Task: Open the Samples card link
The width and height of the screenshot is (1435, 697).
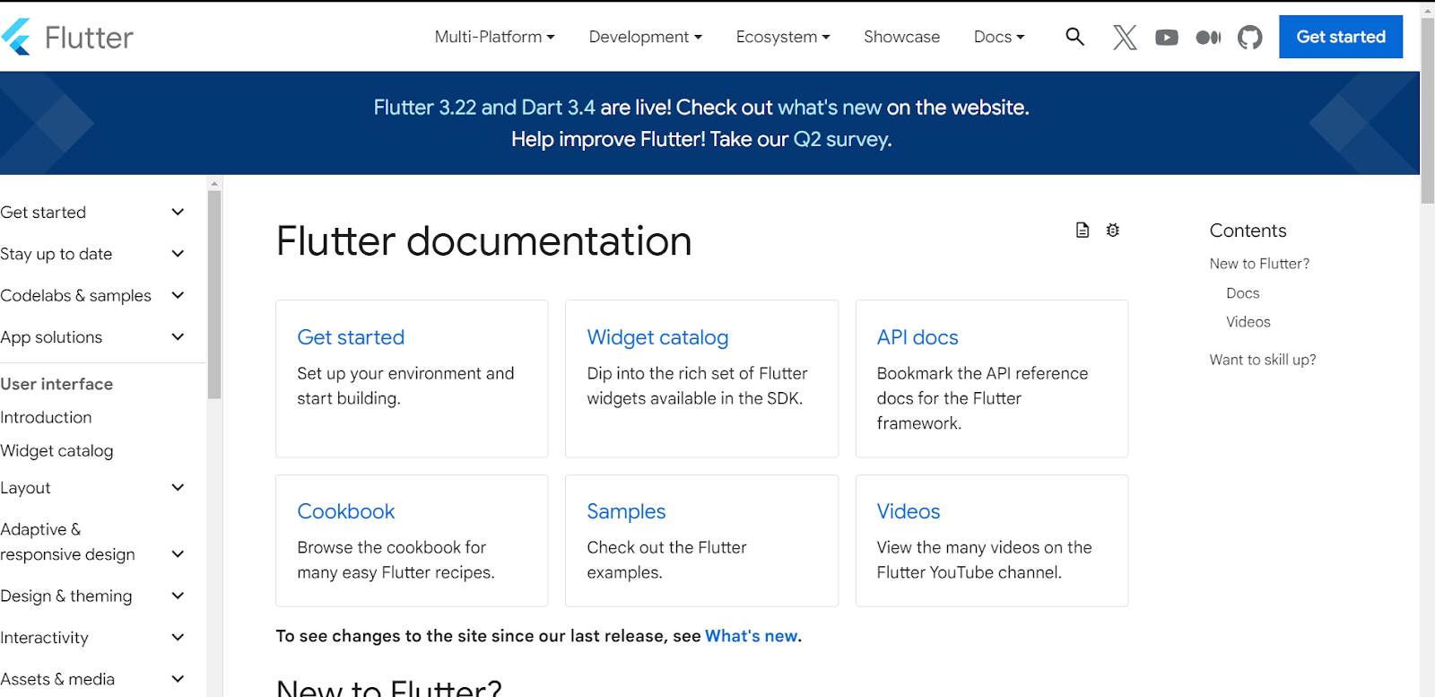Action: point(626,511)
